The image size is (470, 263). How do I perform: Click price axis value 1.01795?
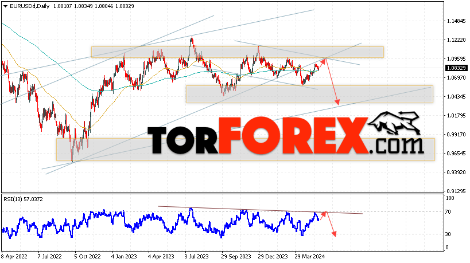(x=456, y=116)
